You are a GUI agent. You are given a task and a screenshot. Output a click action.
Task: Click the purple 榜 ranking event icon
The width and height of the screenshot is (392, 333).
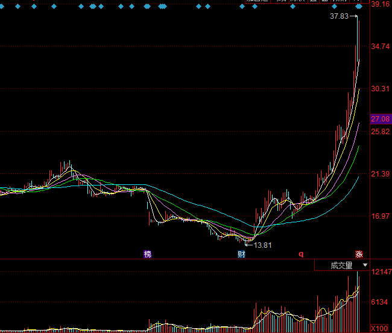coord(148,254)
